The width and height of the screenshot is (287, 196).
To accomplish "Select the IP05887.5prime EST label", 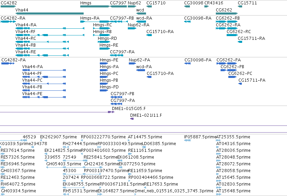I will pyautogui.click(x=200, y=137).
